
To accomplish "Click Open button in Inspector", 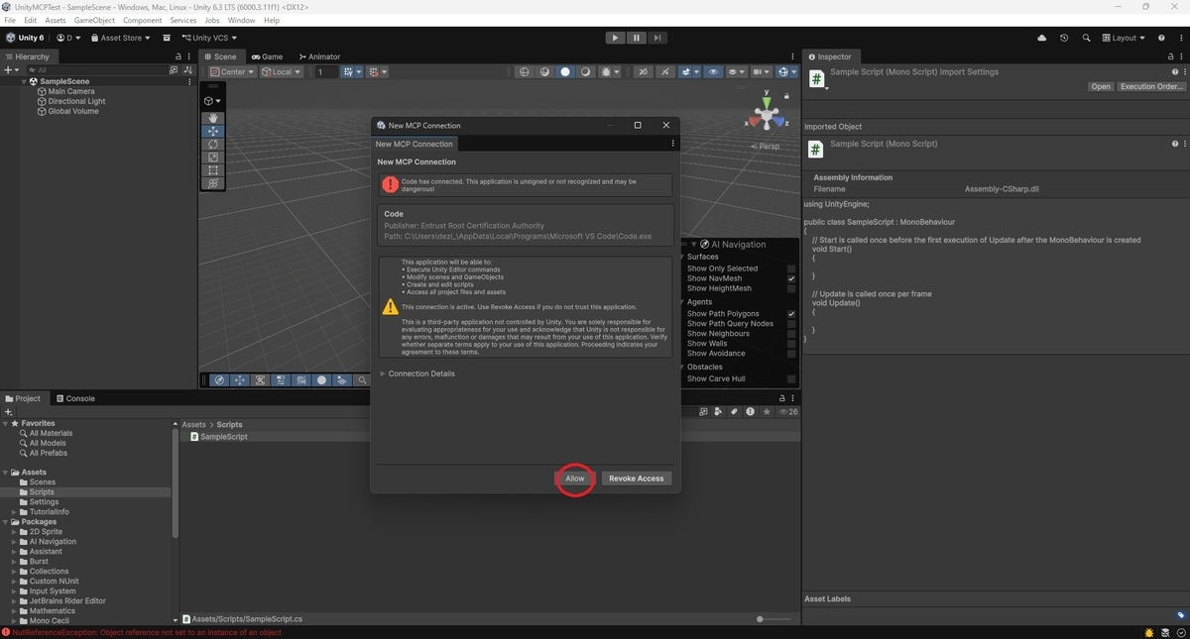I will point(1101,86).
